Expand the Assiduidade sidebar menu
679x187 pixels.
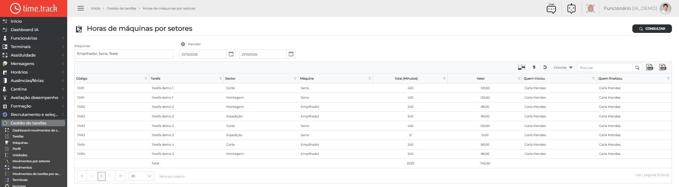[34, 55]
